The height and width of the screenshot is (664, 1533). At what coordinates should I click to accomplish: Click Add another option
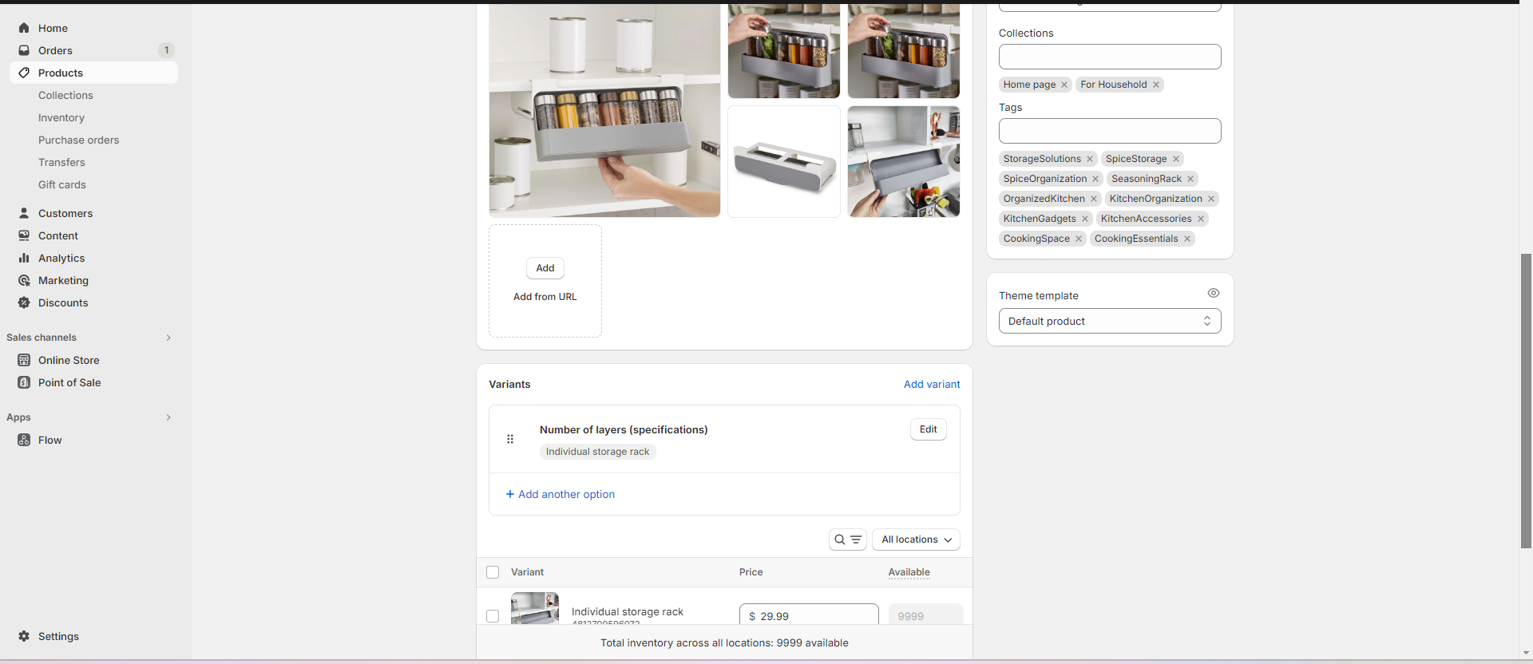pyautogui.click(x=561, y=494)
